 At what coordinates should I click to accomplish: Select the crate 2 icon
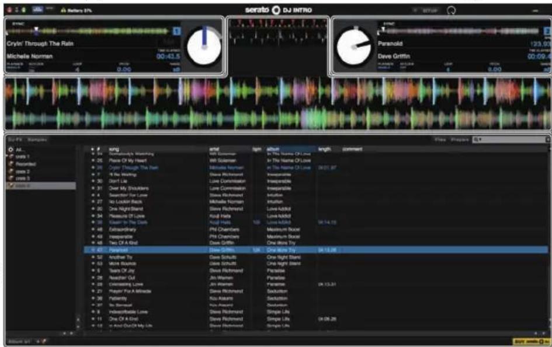pyautogui.click(x=11, y=171)
